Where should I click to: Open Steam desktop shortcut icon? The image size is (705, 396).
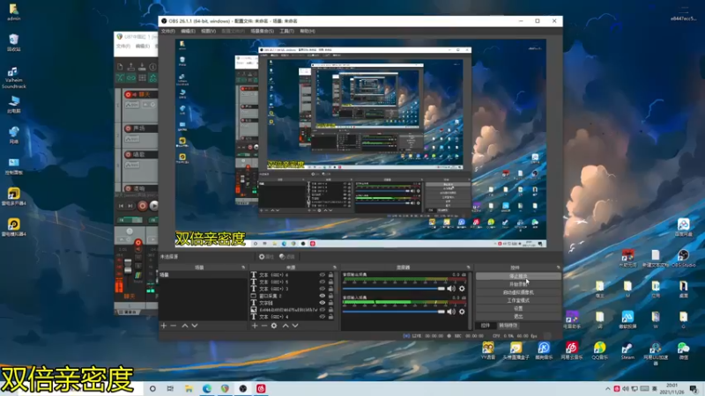pyautogui.click(x=627, y=348)
